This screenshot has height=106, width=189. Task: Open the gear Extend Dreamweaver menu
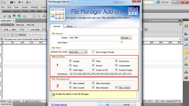20,2
